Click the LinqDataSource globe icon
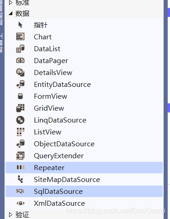 tap(20, 120)
